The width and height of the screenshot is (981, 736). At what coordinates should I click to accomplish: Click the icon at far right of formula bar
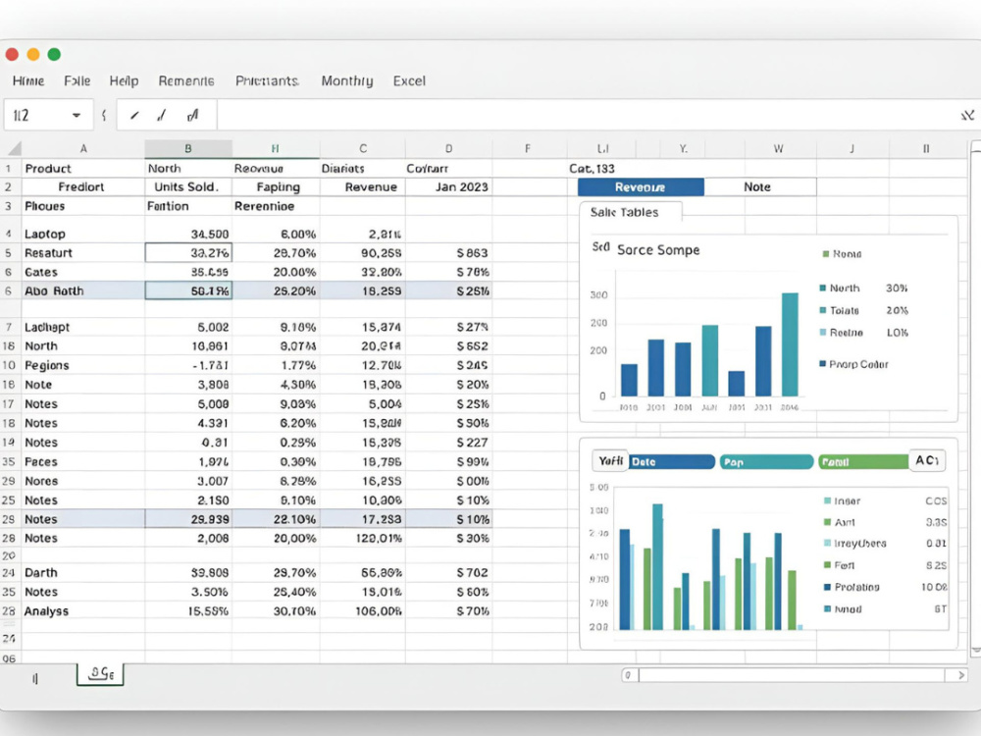pyautogui.click(x=967, y=115)
